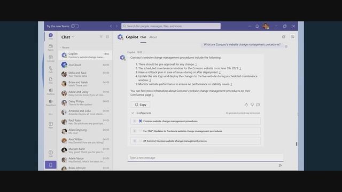Open the Amanda and Lidia chat
The height and width of the screenshot is (192, 342).
pos(85,113)
